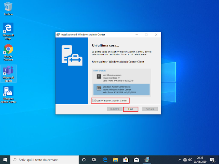Select the Microsoft Edge desktop shortcut
The height and width of the screenshot is (164, 219).
(x=8, y=31)
